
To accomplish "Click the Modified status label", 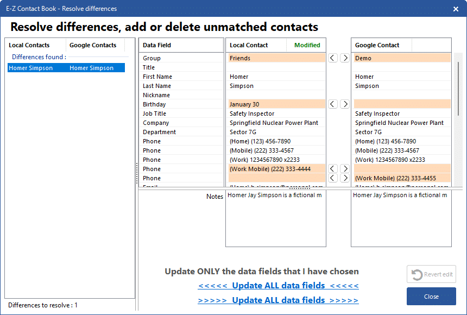I will (x=307, y=45).
